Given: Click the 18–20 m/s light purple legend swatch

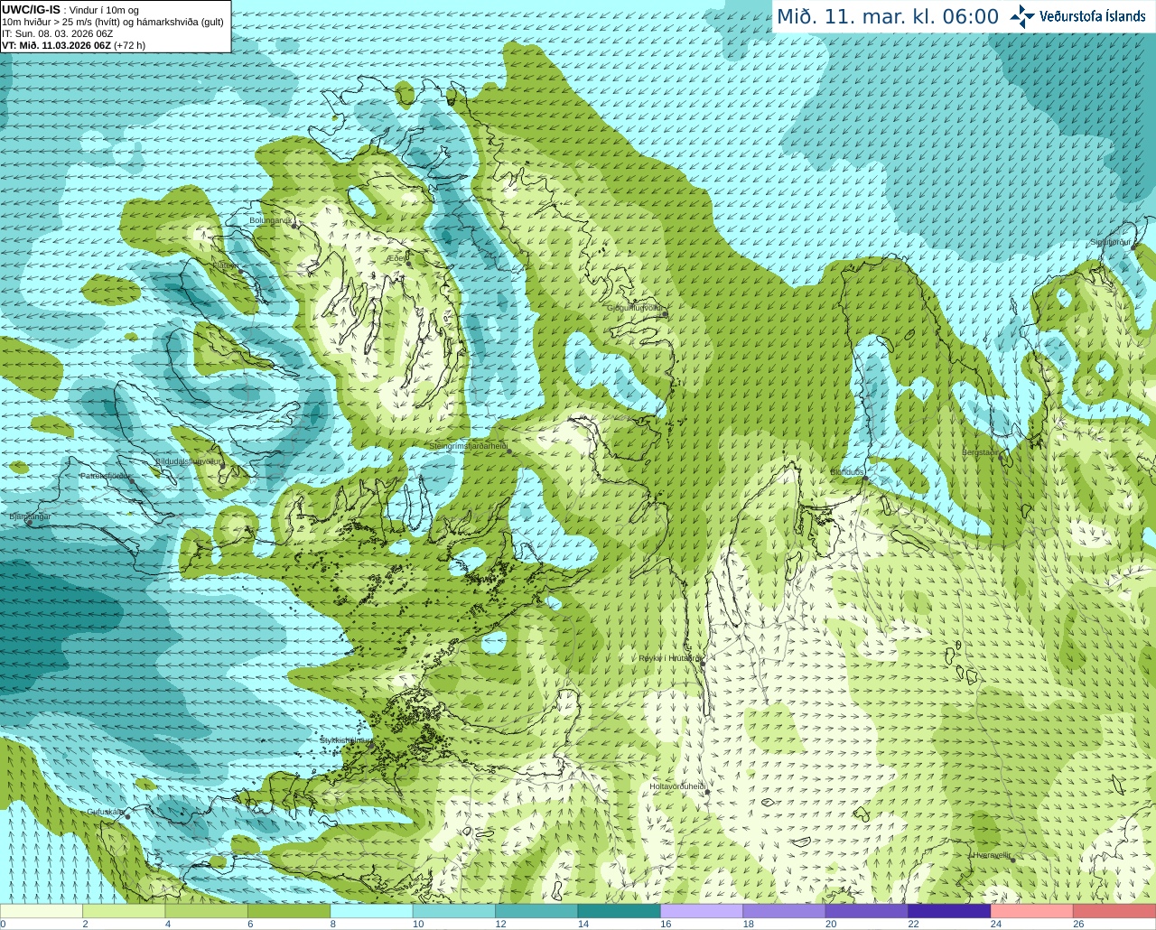Looking at the screenshot, I should (x=784, y=911).
